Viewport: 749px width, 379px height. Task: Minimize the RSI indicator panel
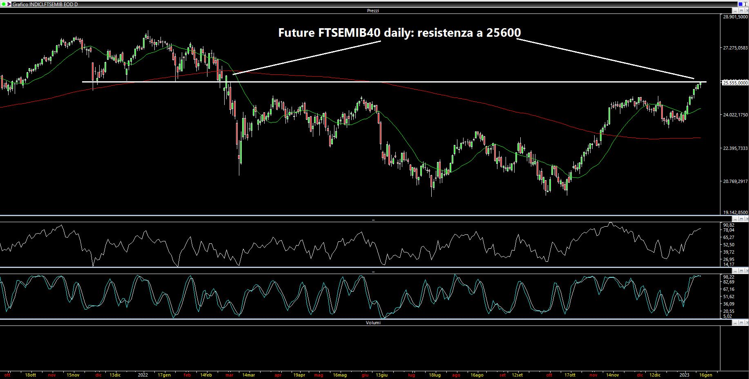coord(735,219)
